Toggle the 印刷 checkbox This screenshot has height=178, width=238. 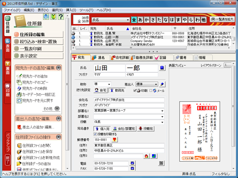(x=135, y=90)
